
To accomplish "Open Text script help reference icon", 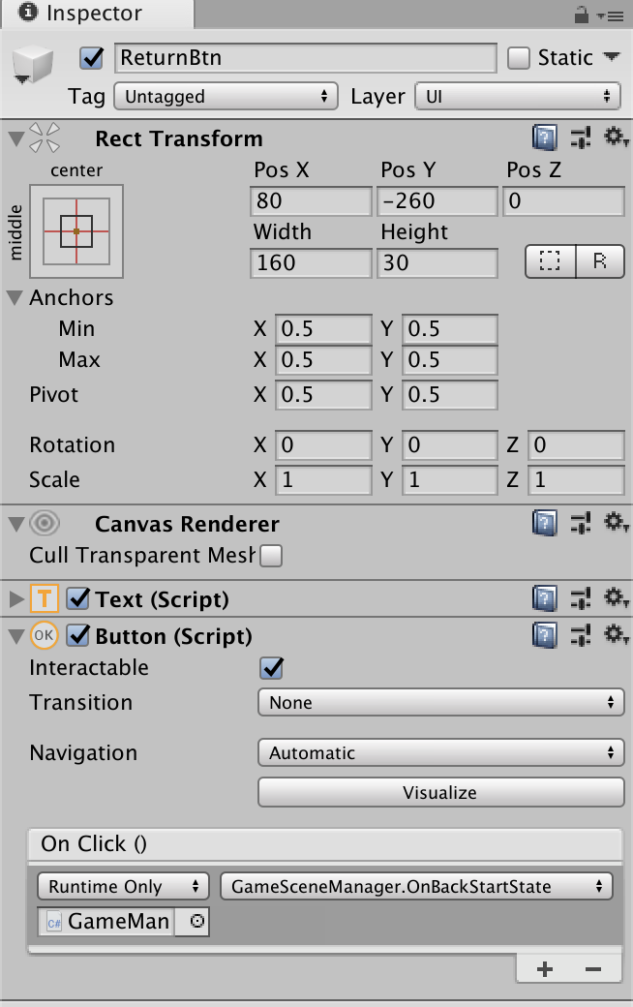I will coord(545,599).
